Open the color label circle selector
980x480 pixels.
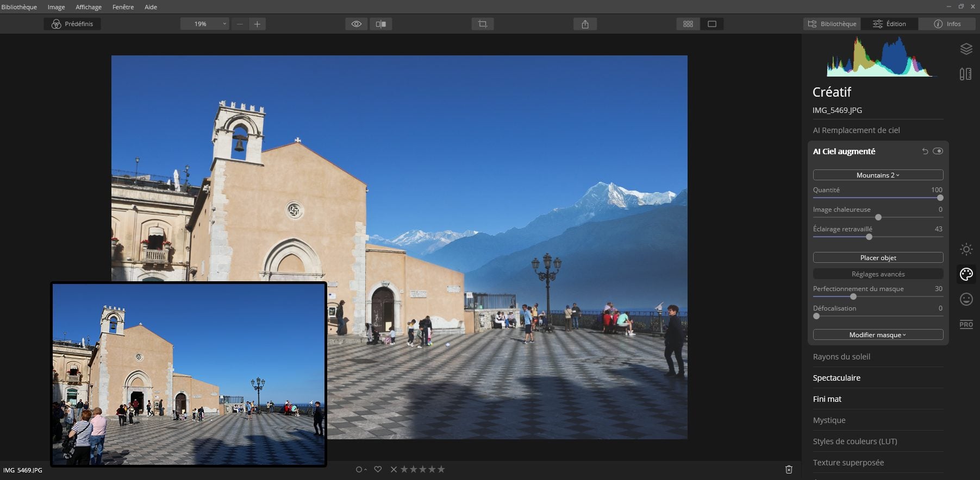(x=361, y=469)
